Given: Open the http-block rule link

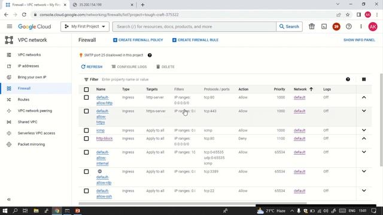Looking at the screenshot, I should 104,139.
